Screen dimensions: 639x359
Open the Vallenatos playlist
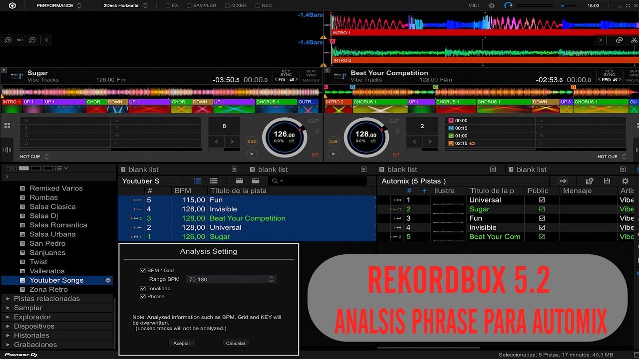[47, 271]
